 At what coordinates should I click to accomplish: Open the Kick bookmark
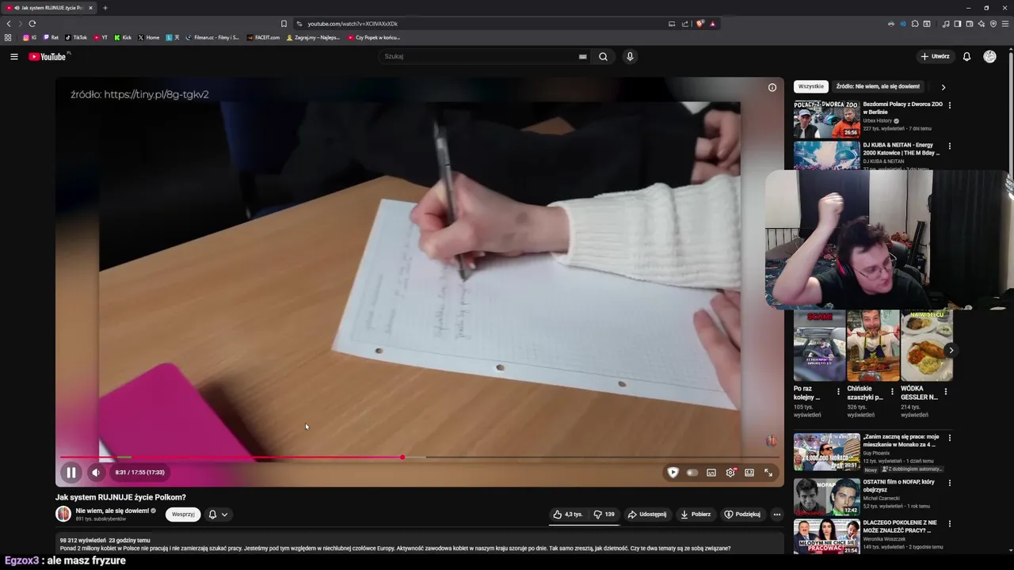point(123,37)
